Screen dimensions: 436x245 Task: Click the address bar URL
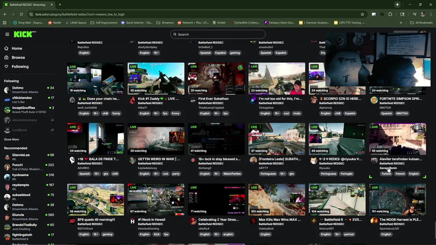tap(80, 14)
